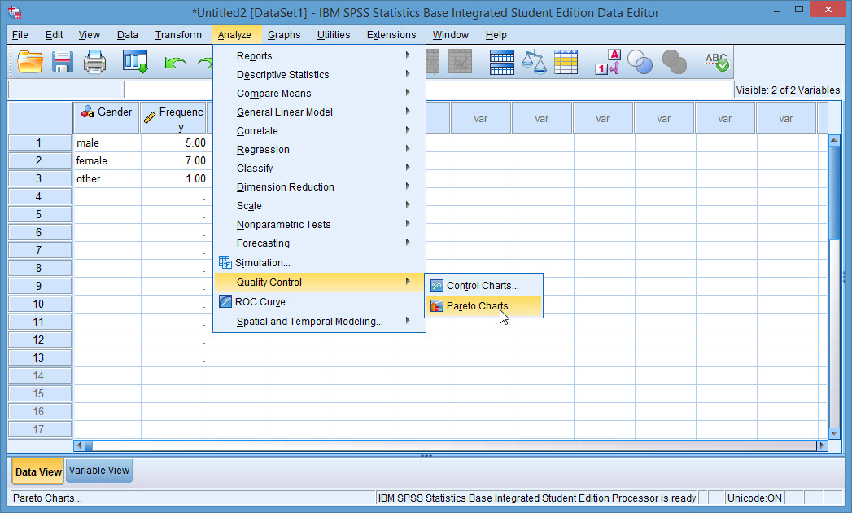Screen dimensions: 852x513
Task: Open the Window menu
Action: pyautogui.click(x=451, y=35)
